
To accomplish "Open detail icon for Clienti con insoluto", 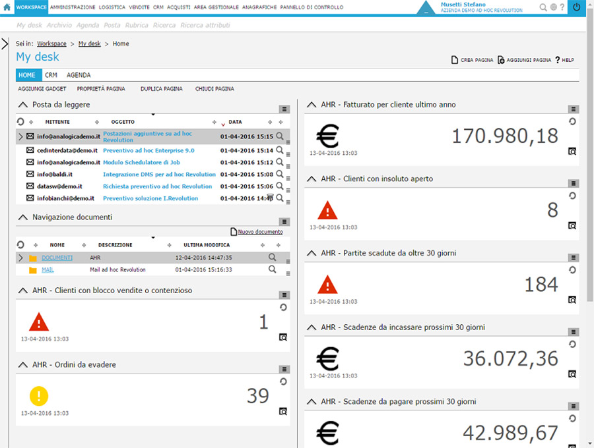I will coord(572,225).
